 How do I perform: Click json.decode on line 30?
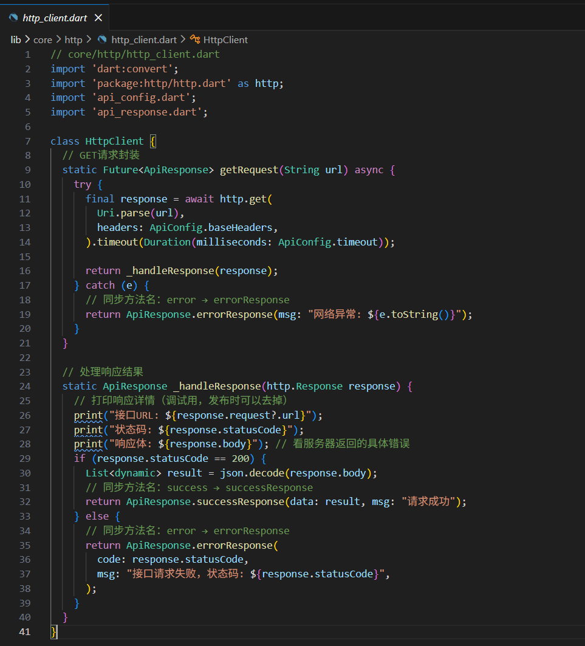[x=252, y=473]
